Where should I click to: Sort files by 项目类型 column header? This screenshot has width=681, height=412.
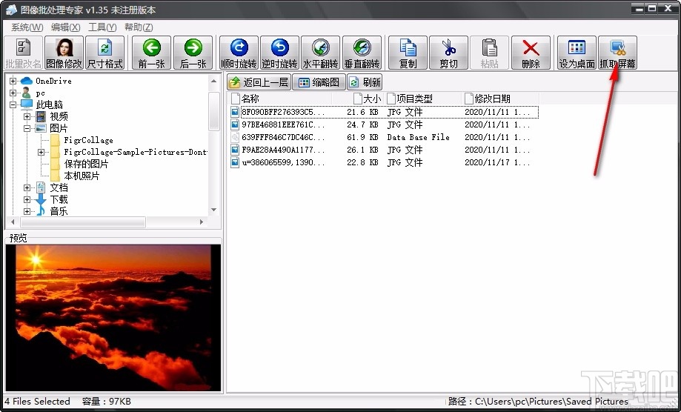422,99
